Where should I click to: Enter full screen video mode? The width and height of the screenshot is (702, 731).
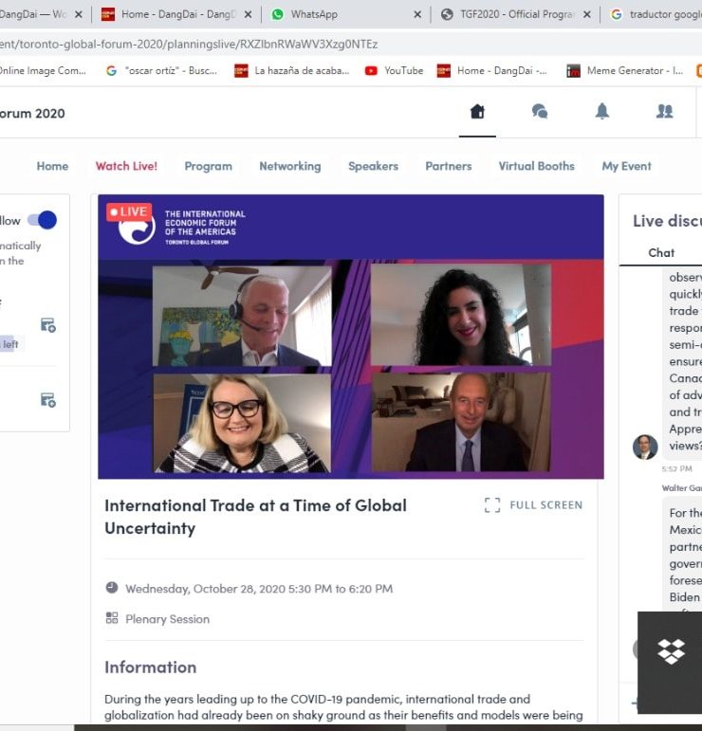(x=533, y=505)
